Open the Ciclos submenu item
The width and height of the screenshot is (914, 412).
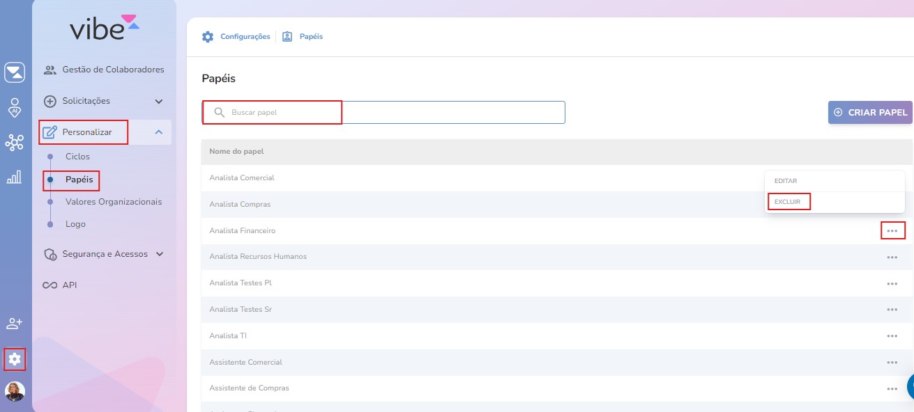click(x=77, y=157)
